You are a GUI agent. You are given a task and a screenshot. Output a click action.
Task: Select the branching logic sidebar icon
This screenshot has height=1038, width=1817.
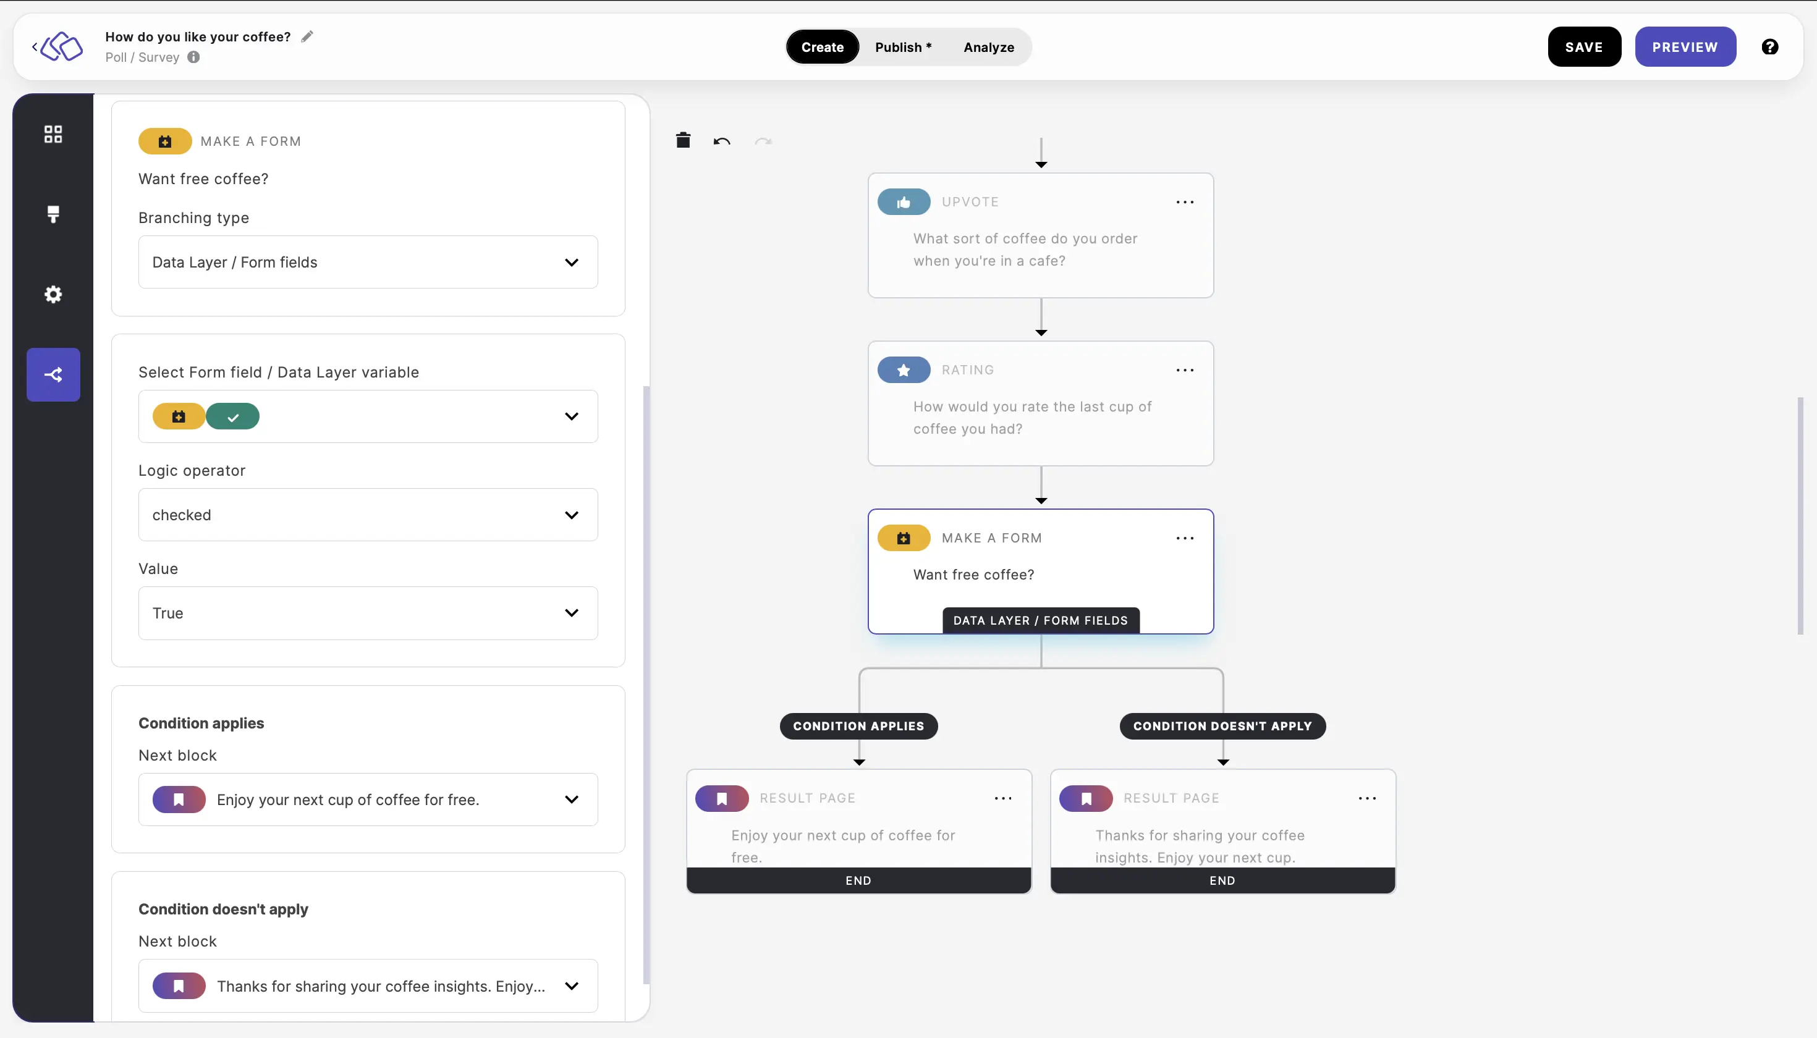tap(54, 374)
